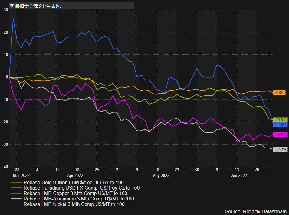Click x-axis date label 18

tap(77, 170)
